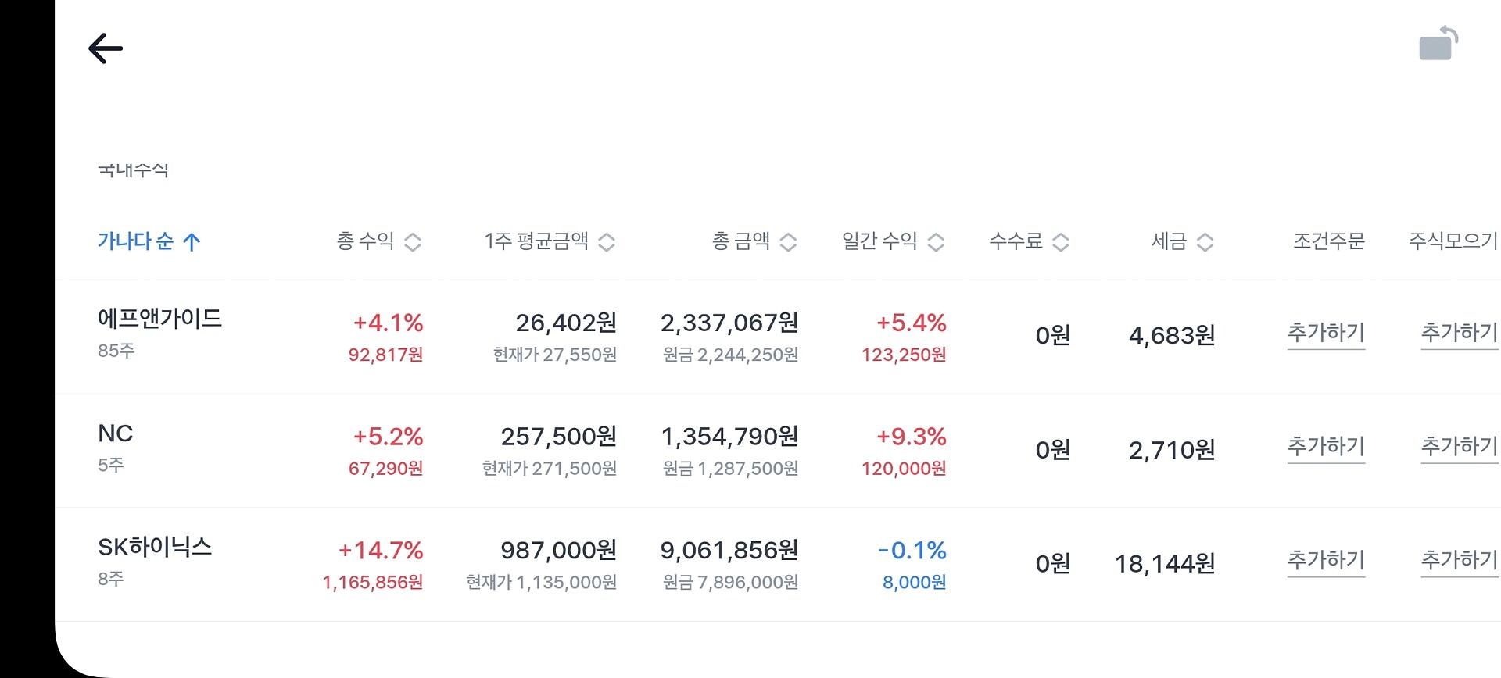Viewport: 1501px width, 678px height.
Task: Sort by 가나다 순 ascending arrow
Action: (192, 242)
